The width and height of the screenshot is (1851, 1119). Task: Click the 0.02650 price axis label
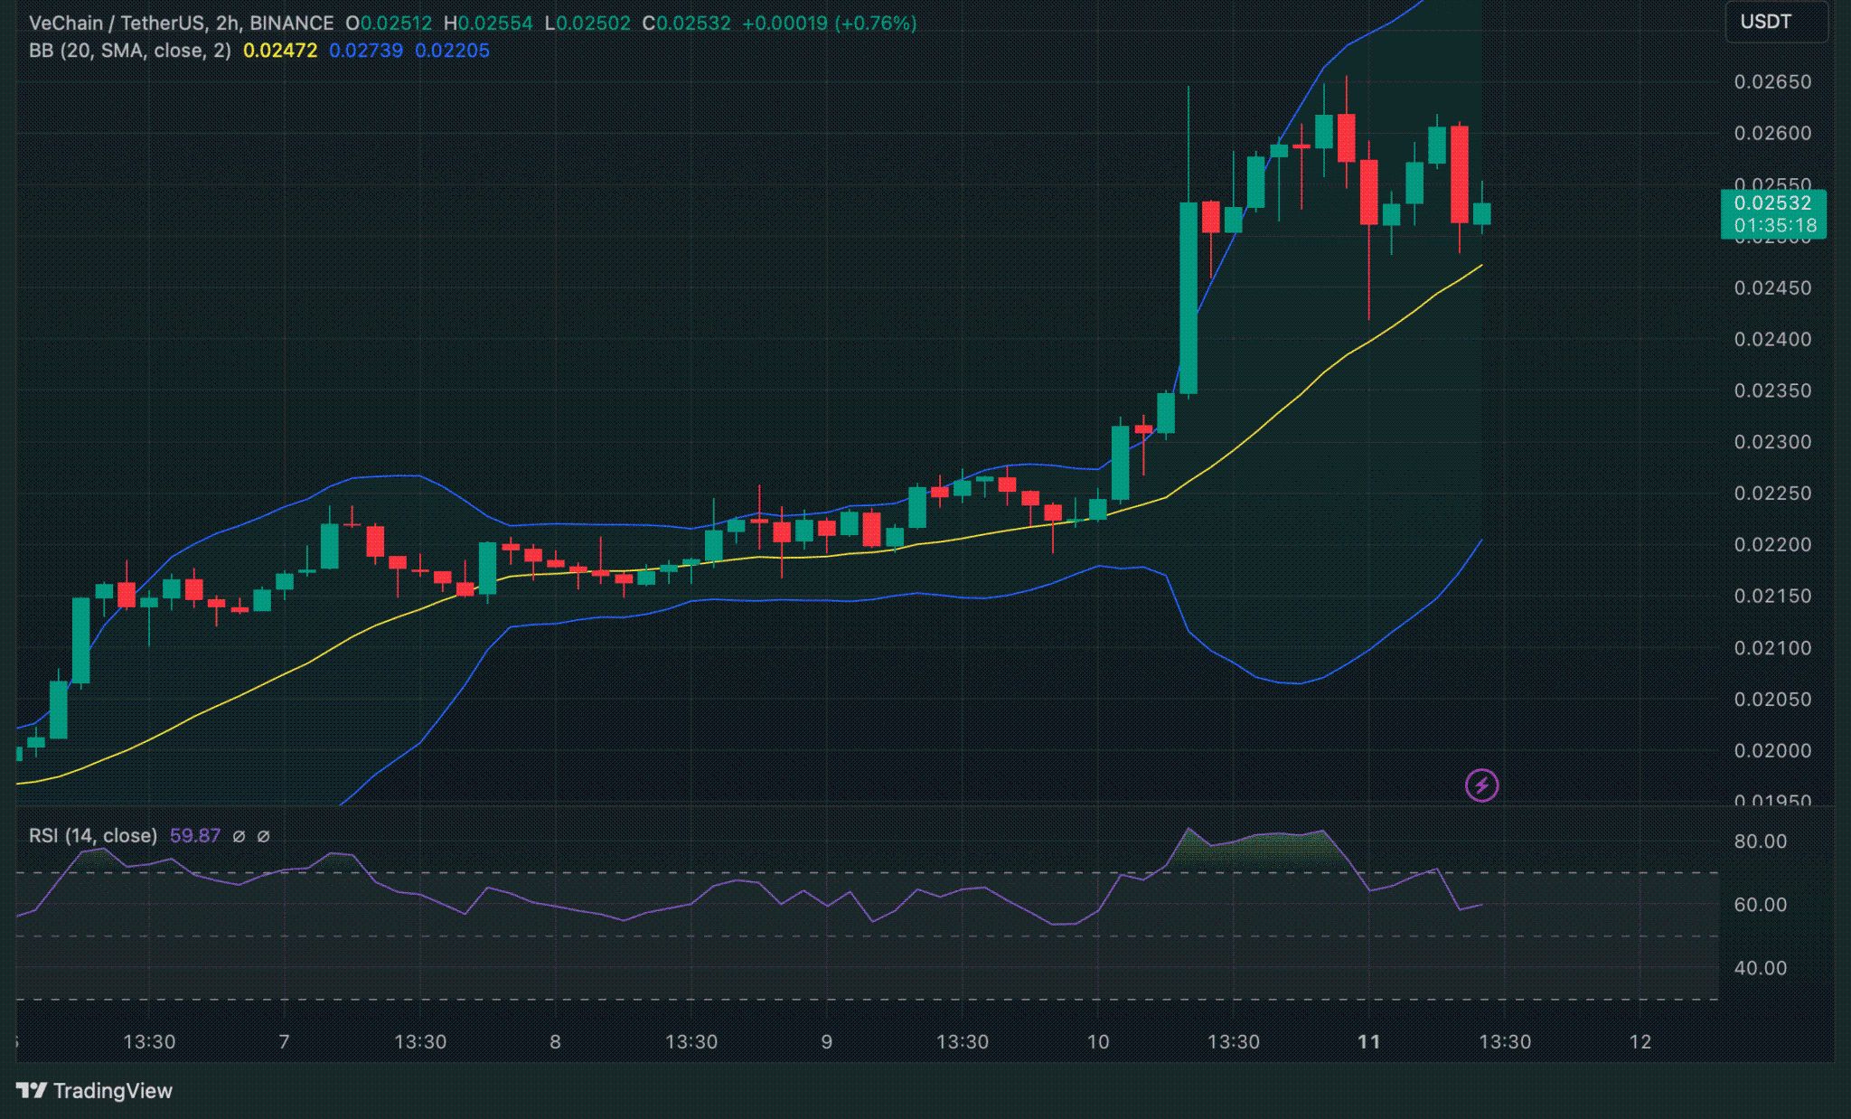[1772, 82]
